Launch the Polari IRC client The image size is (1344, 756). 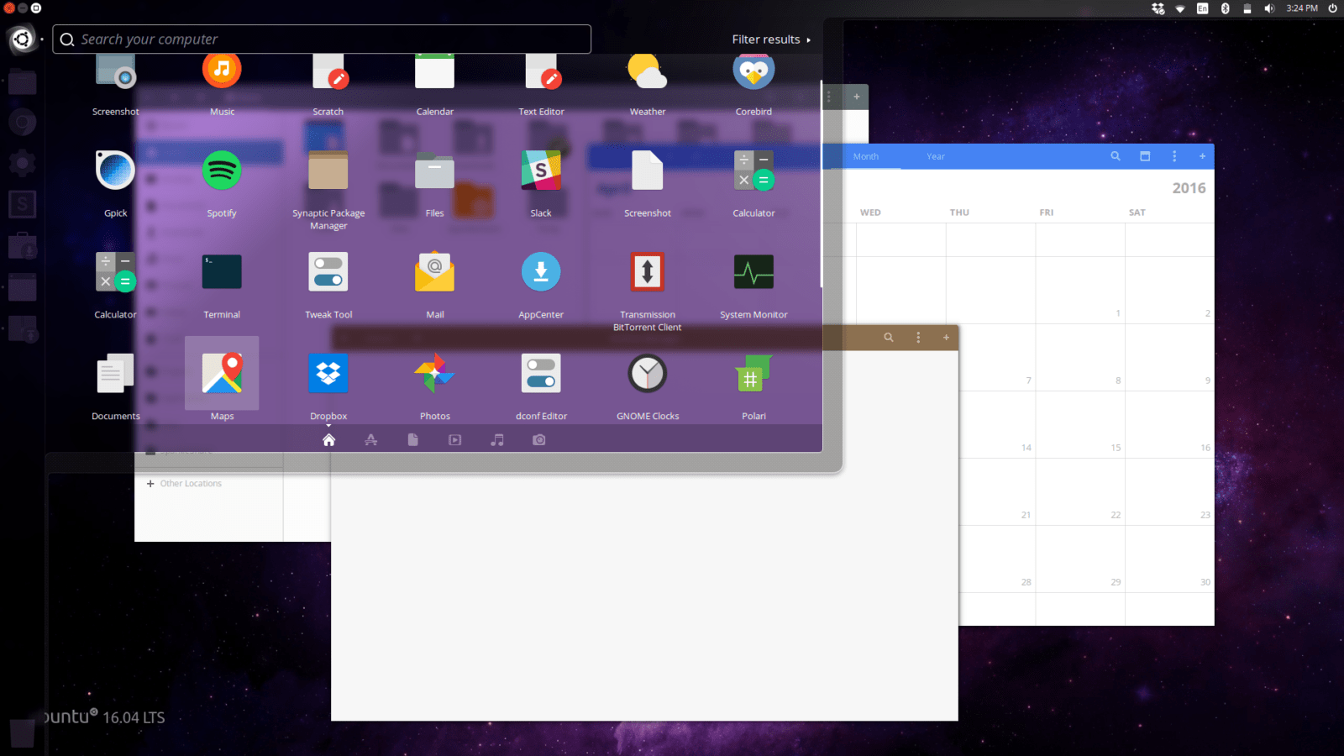coord(753,373)
